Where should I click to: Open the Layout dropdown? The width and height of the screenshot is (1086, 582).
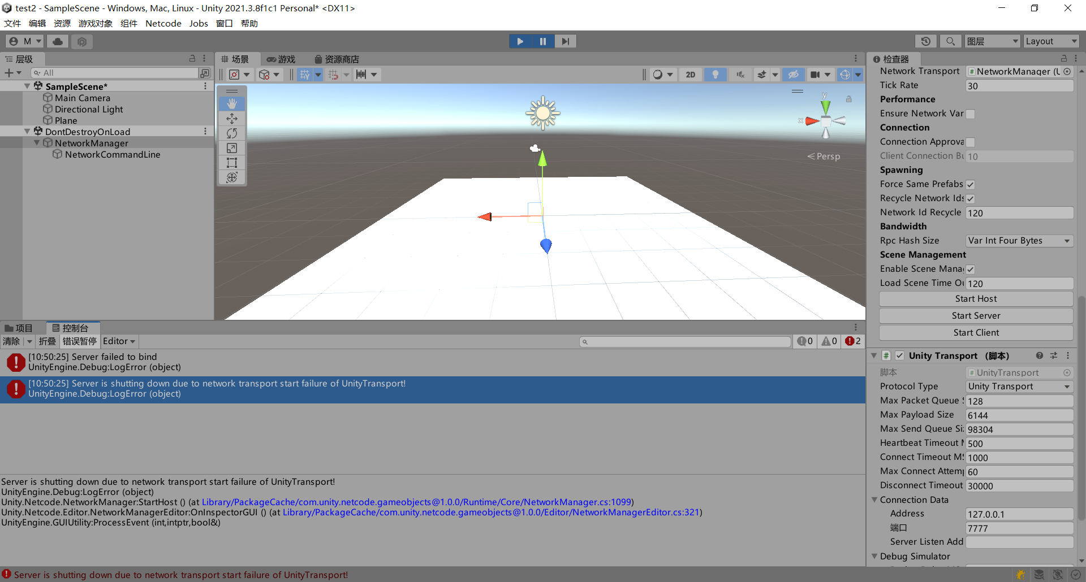coord(1051,41)
